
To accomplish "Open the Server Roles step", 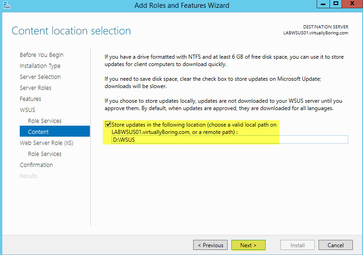I will (x=35, y=88).
